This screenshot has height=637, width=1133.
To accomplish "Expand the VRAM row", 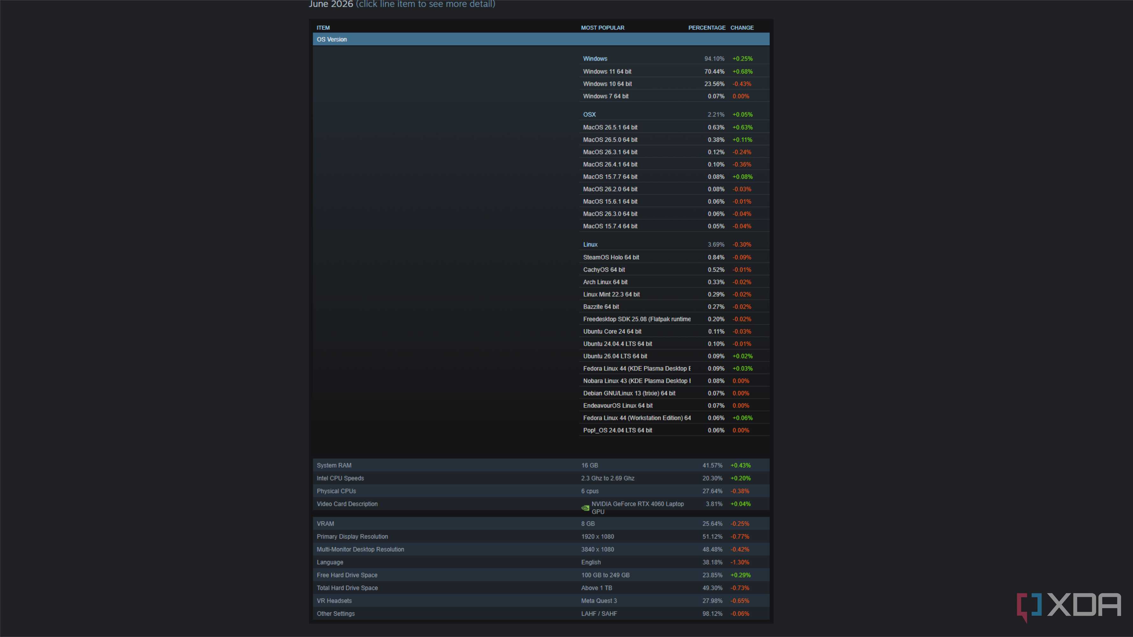I will [x=541, y=524].
